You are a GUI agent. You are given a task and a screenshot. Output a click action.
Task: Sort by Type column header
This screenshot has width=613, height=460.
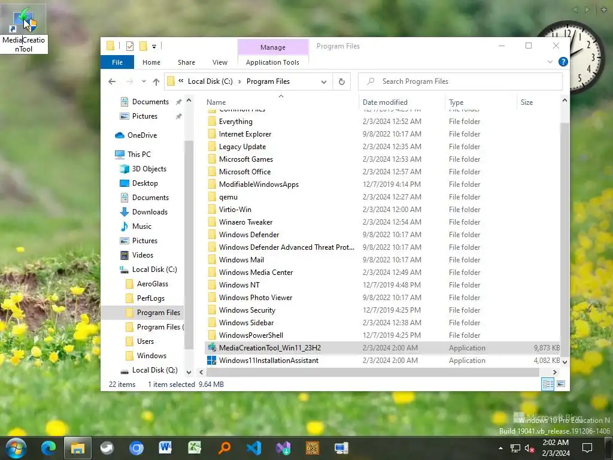tap(456, 102)
